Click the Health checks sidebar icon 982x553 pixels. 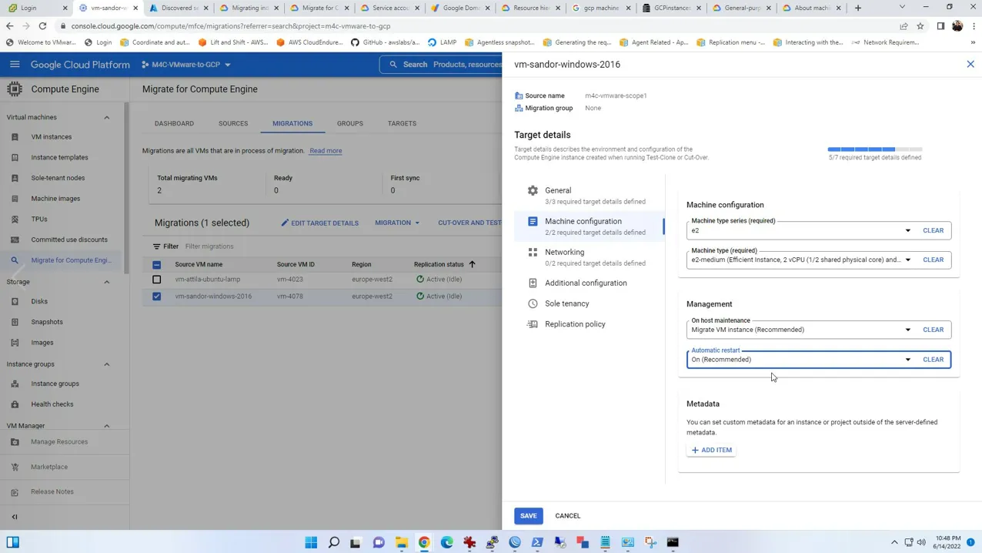(x=15, y=404)
